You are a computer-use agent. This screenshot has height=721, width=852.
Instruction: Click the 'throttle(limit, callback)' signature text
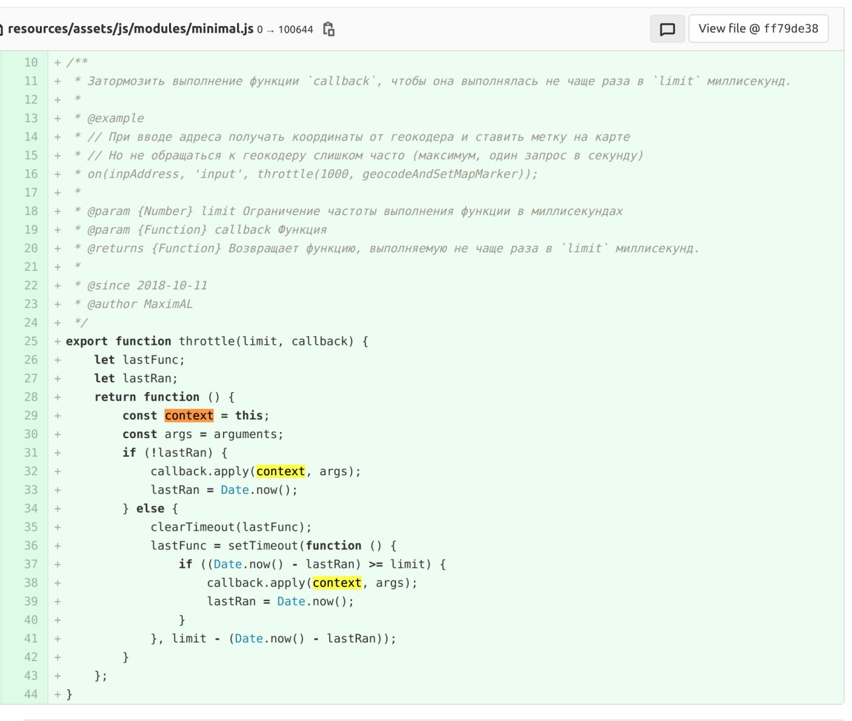[x=266, y=342]
